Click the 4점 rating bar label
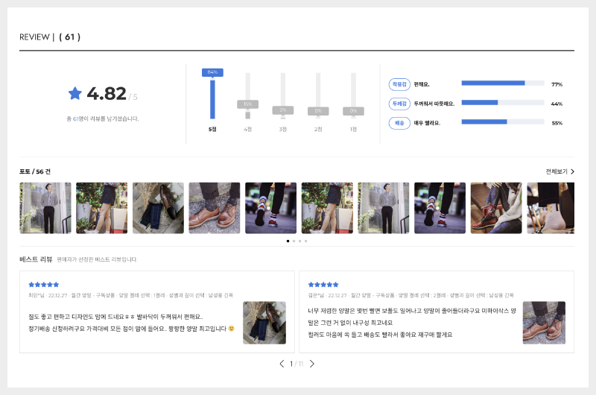 pyautogui.click(x=247, y=129)
